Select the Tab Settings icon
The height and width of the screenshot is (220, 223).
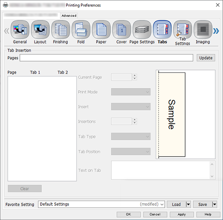pyautogui.click(x=182, y=30)
